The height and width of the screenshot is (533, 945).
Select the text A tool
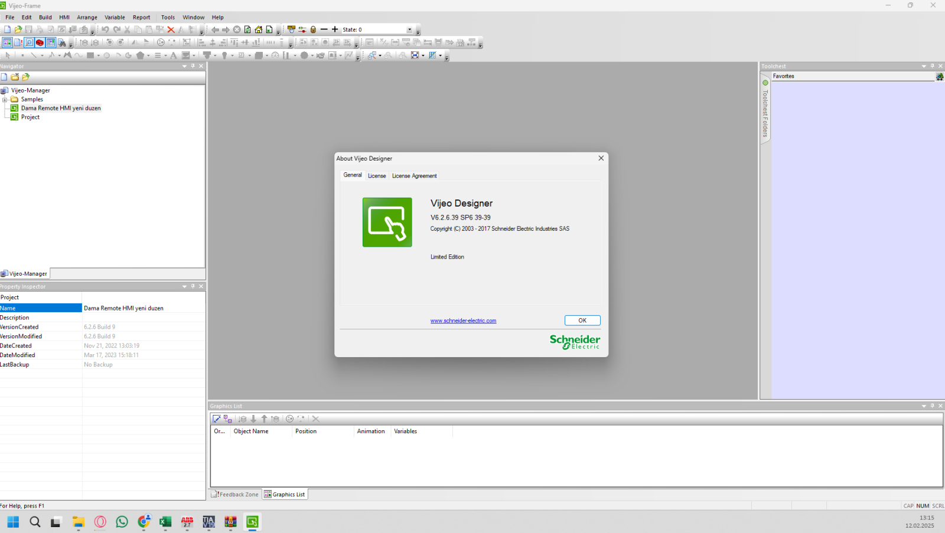(x=174, y=55)
